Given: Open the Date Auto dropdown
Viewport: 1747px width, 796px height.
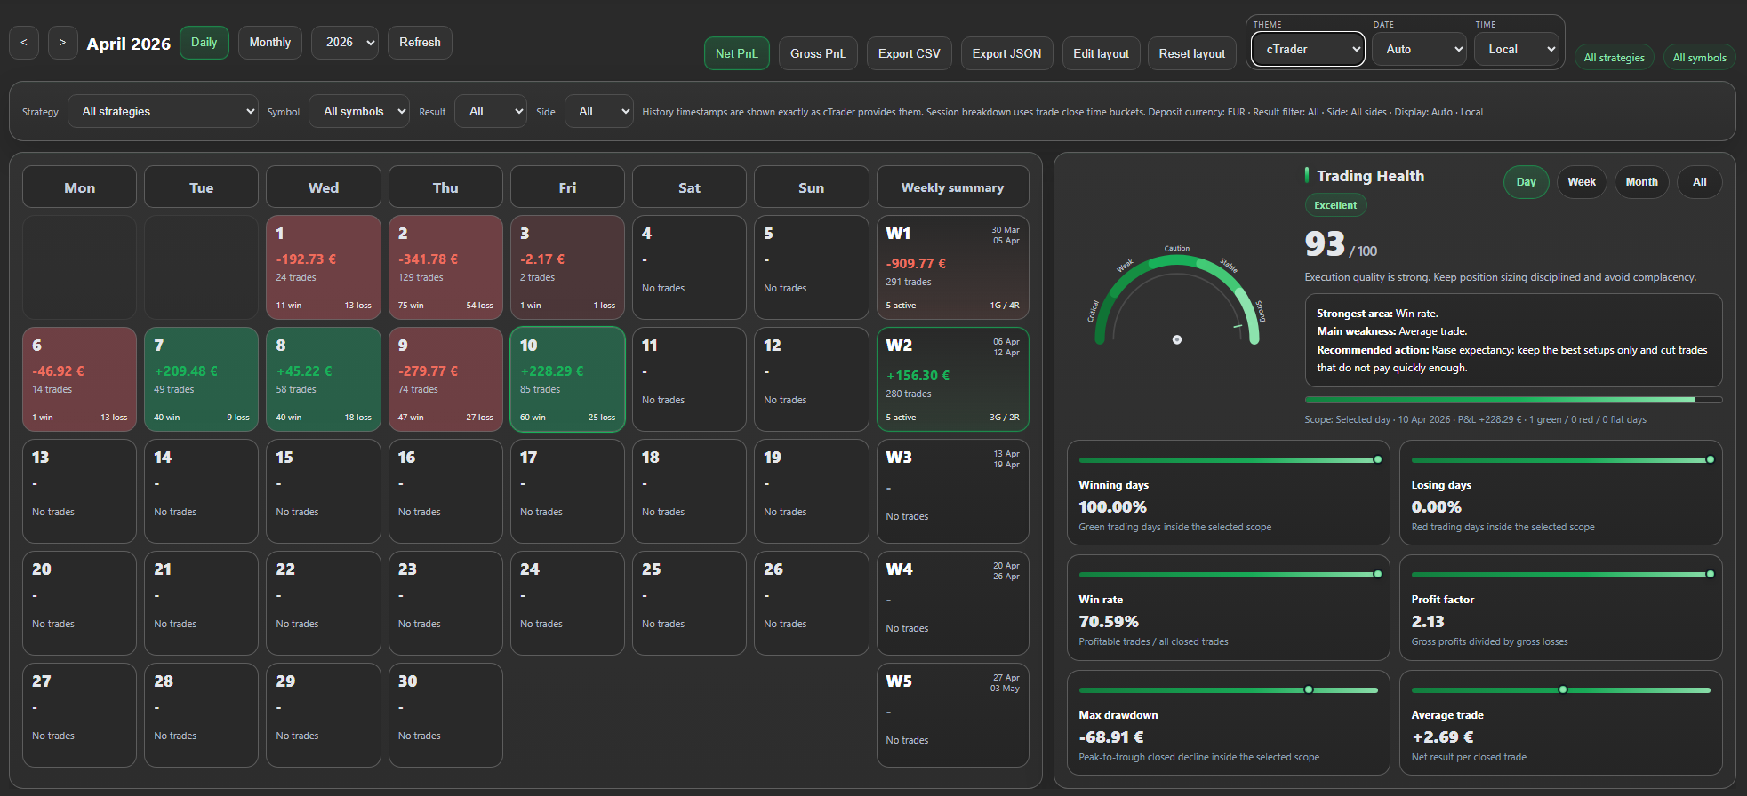Looking at the screenshot, I should point(1419,50).
